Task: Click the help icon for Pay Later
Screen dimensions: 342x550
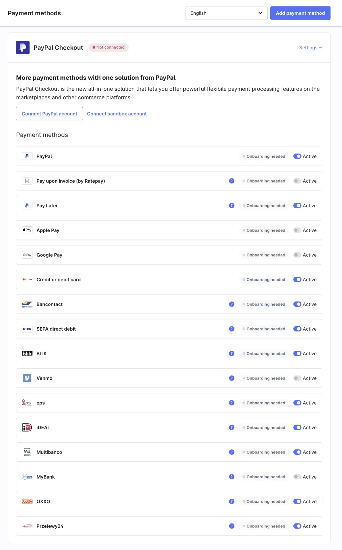Action: coord(232,205)
